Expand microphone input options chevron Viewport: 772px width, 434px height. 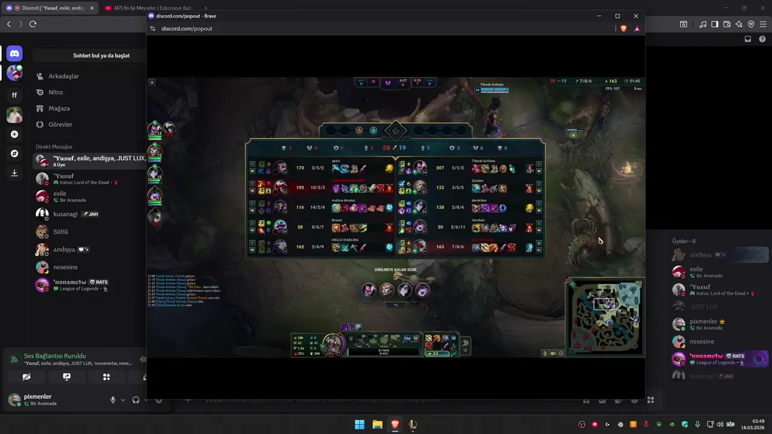[123, 400]
